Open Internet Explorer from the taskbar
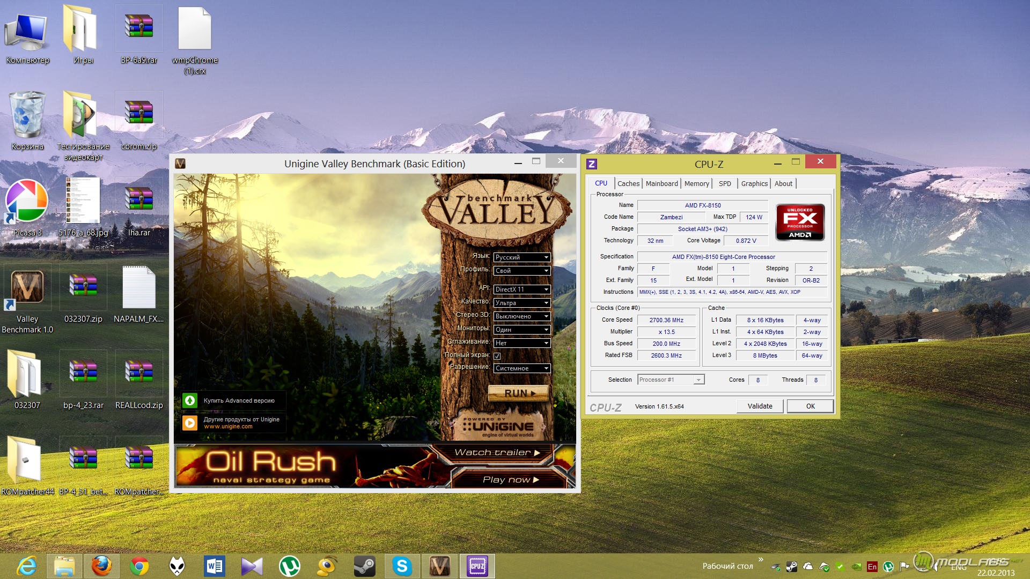This screenshot has height=579, width=1030. tap(27, 566)
